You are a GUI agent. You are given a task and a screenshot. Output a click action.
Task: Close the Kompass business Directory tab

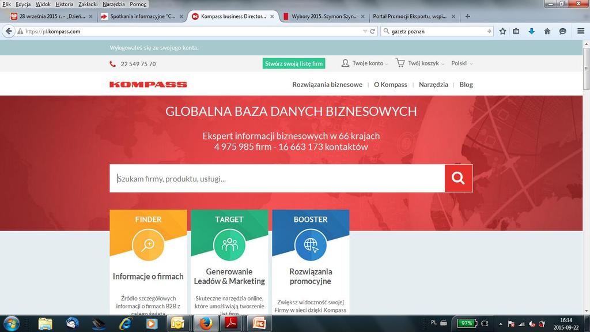coord(272,17)
